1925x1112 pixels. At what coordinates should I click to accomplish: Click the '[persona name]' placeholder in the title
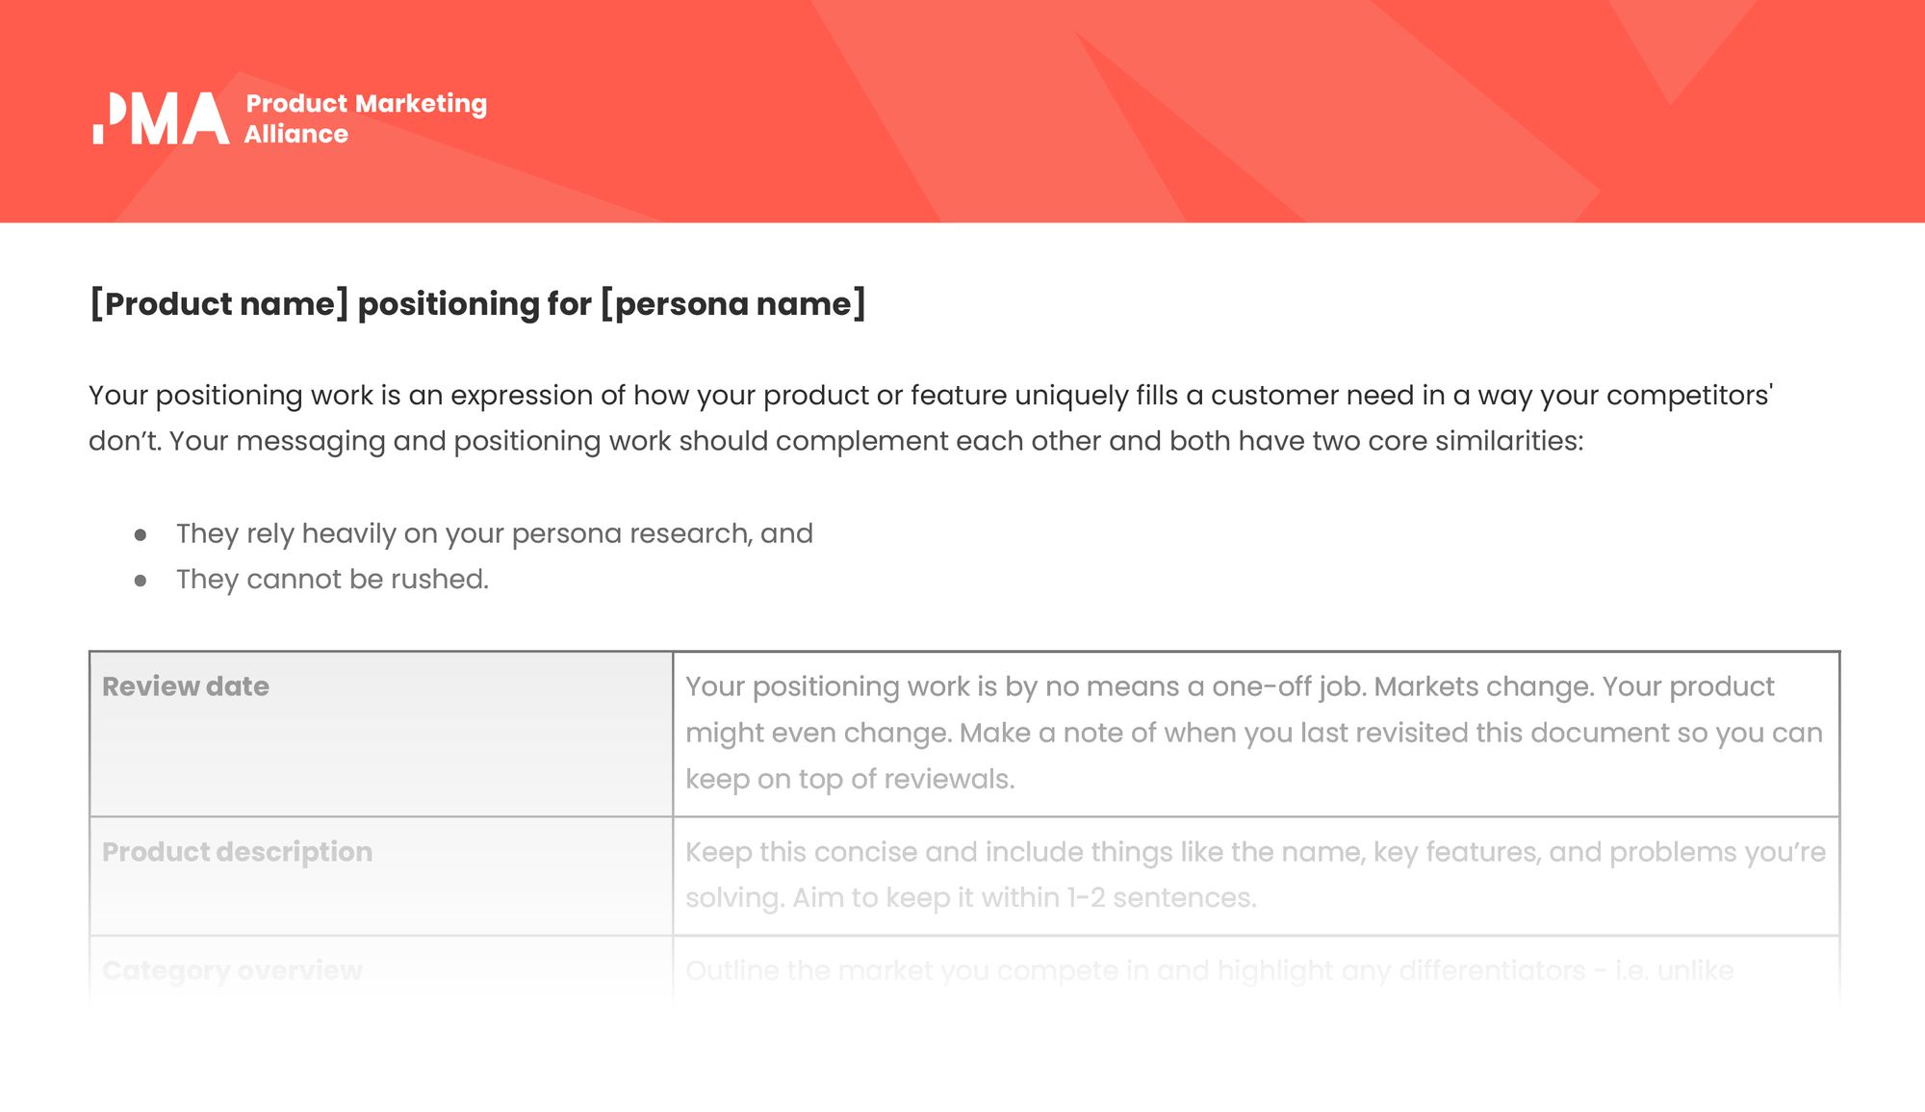733,304
